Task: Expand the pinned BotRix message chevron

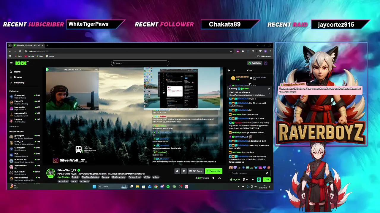Action: (269, 93)
